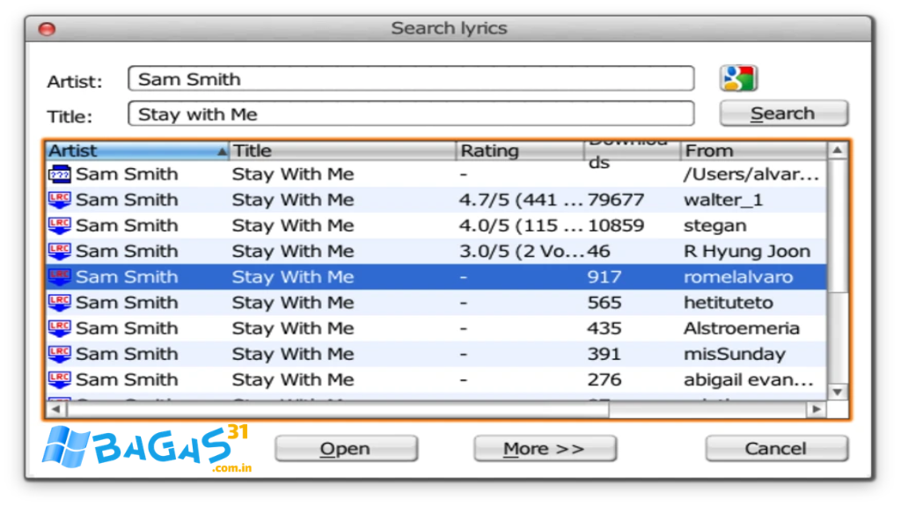The height and width of the screenshot is (507, 901).
Task: Click the Google search icon
Action: 738,78
